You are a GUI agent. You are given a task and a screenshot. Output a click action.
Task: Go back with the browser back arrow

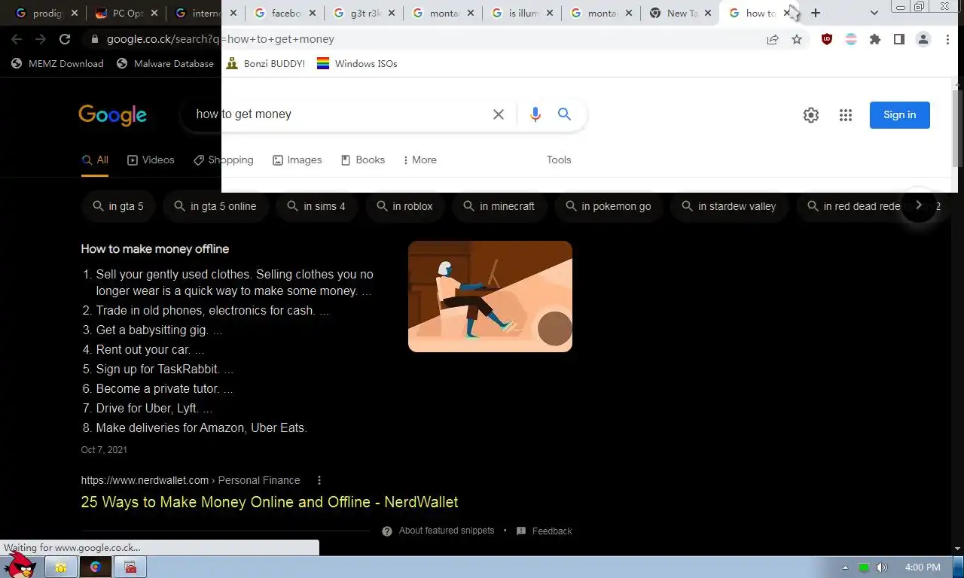(x=17, y=39)
